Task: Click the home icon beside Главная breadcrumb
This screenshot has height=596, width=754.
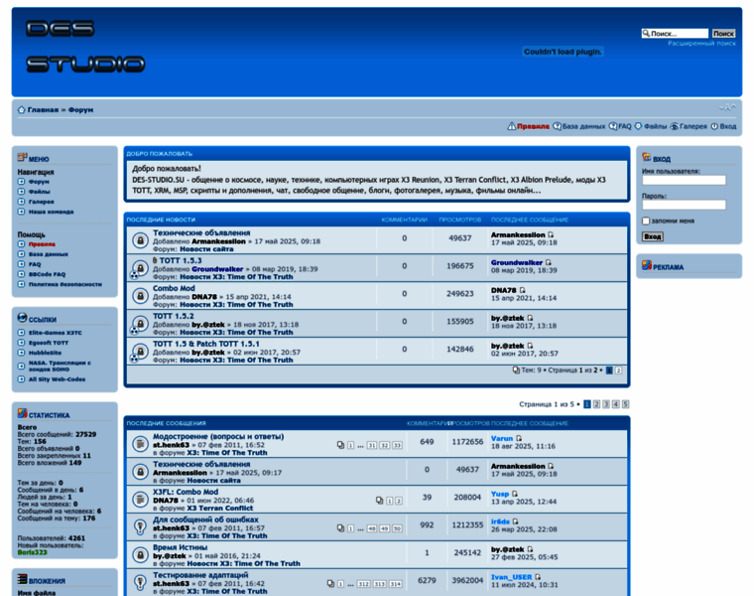Action: click(x=21, y=110)
